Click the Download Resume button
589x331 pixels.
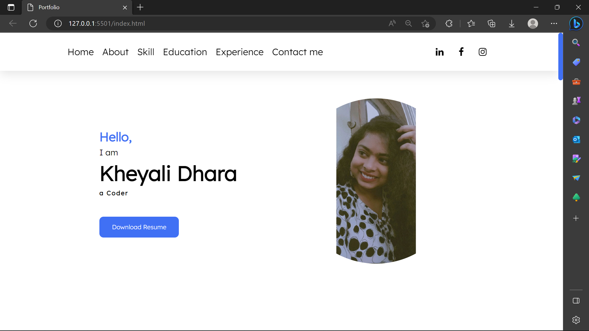pos(139,227)
